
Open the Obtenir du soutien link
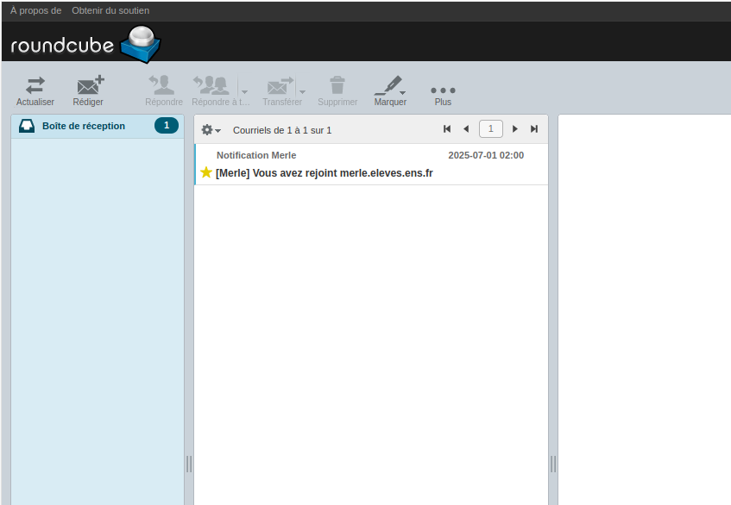pos(110,10)
